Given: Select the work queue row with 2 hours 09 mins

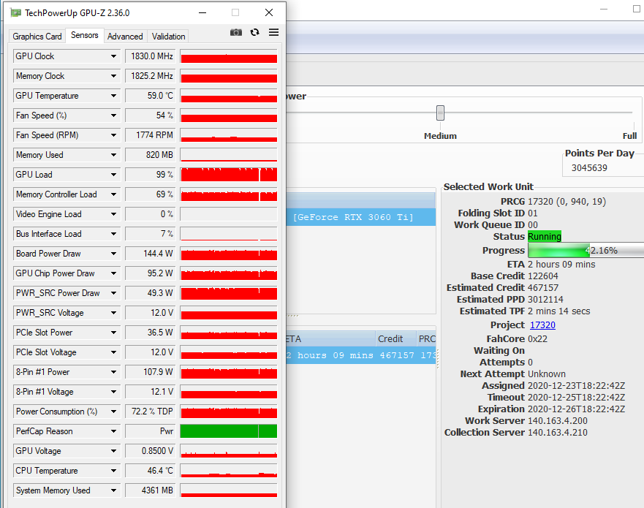Looking at the screenshot, I should pyautogui.click(x=360, y=355).
